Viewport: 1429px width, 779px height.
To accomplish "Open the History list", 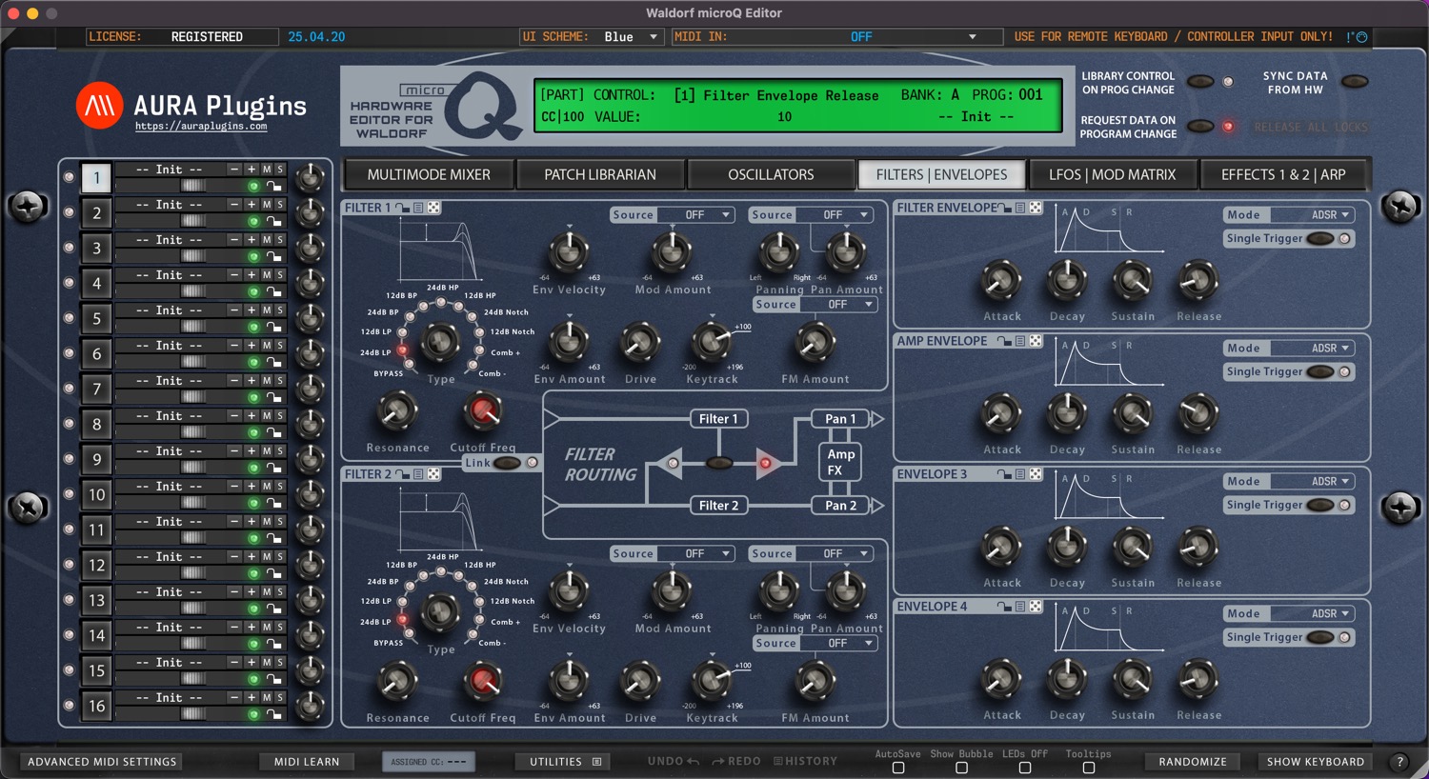I will [805, 761].
